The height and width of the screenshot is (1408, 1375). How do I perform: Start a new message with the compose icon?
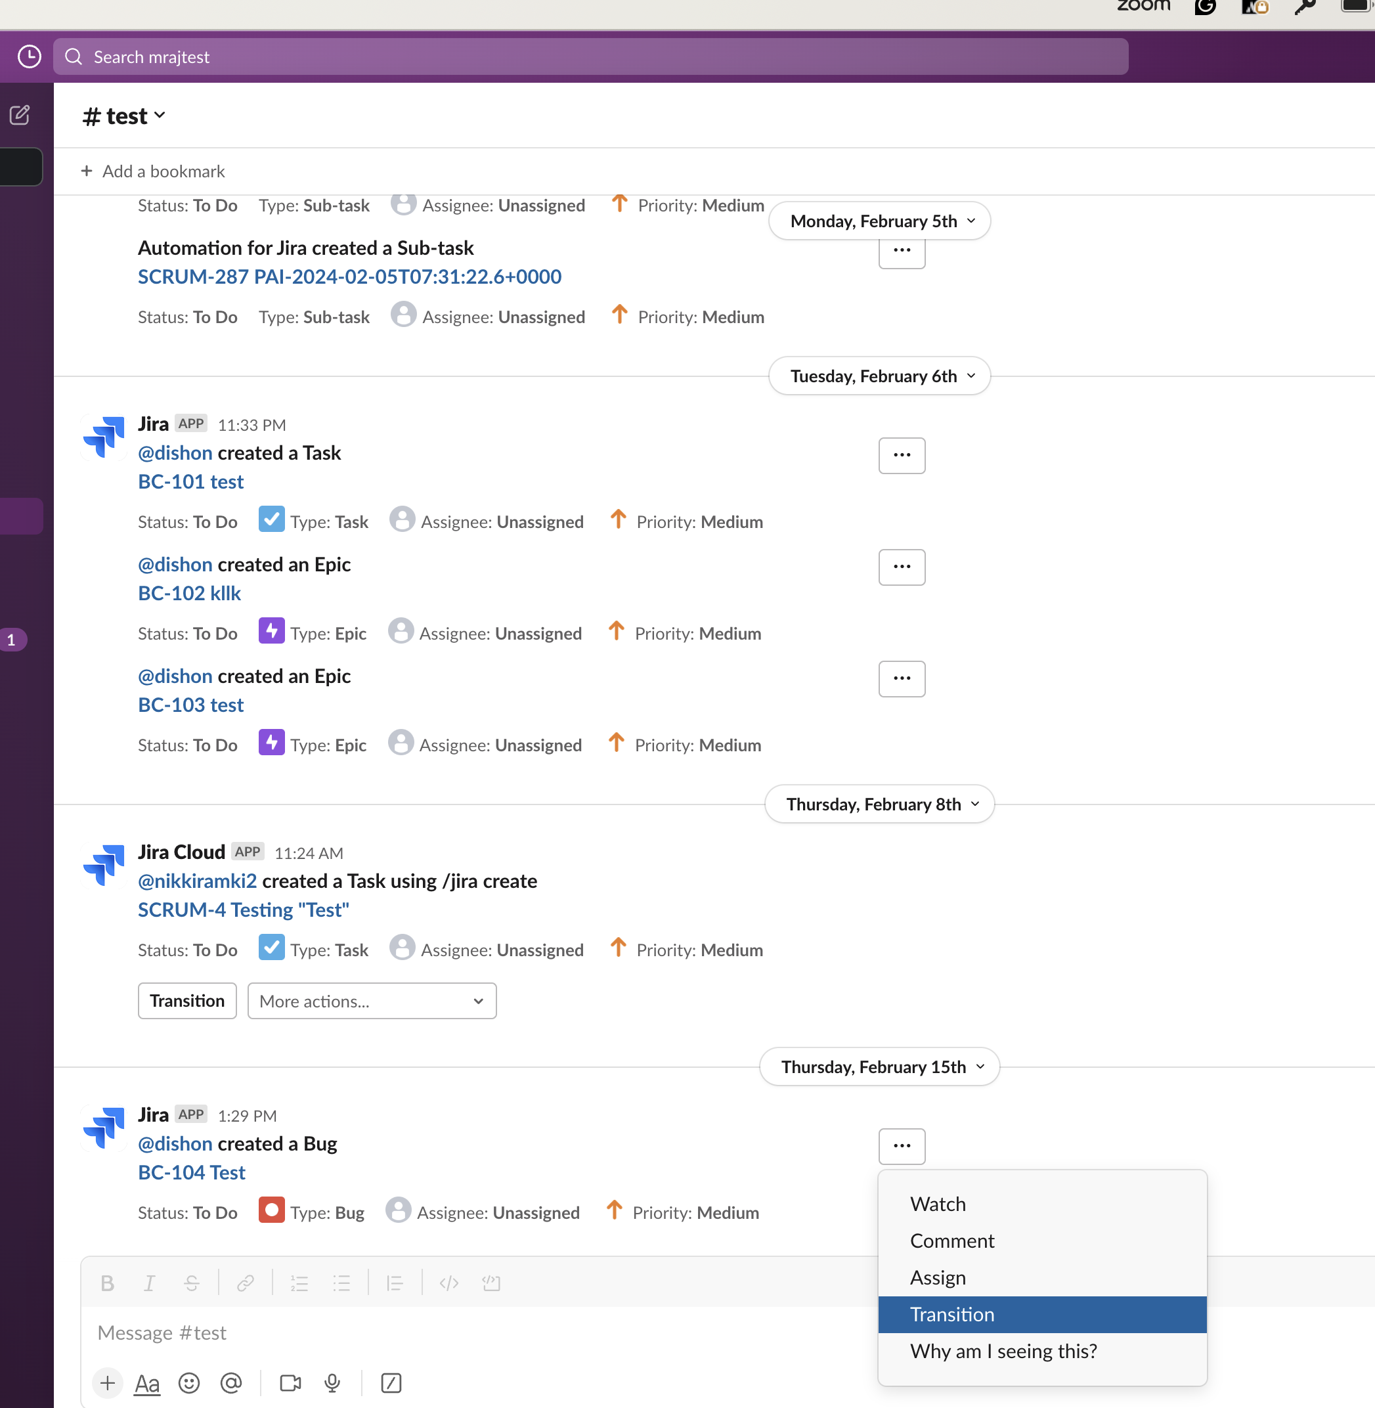20,114
